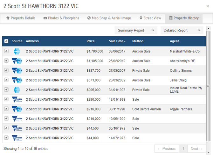213x156 pixels.
Task: Click the Previous pagination button
Action: (167, 149)
